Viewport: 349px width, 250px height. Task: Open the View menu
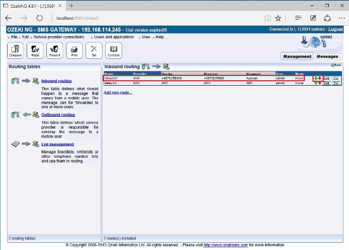[146, 37]
